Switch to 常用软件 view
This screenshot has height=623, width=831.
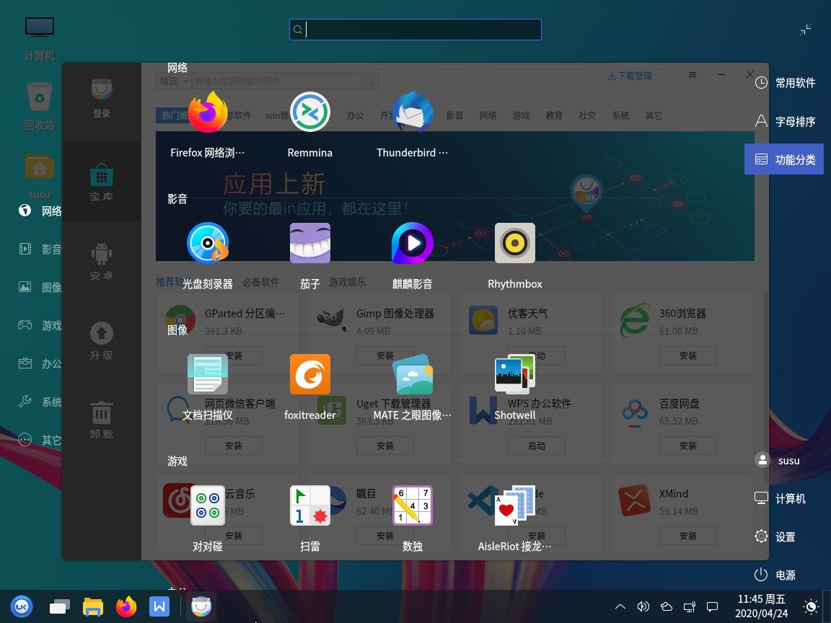point(784,83)
